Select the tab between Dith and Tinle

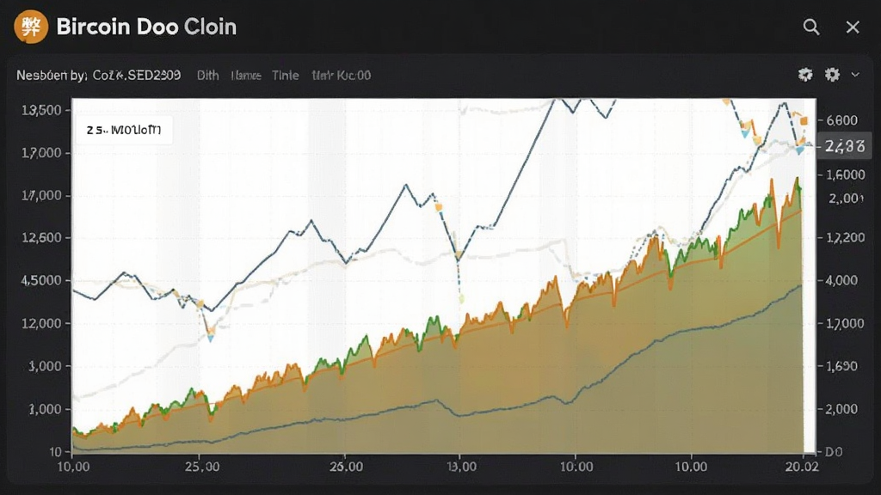(245, 76)
